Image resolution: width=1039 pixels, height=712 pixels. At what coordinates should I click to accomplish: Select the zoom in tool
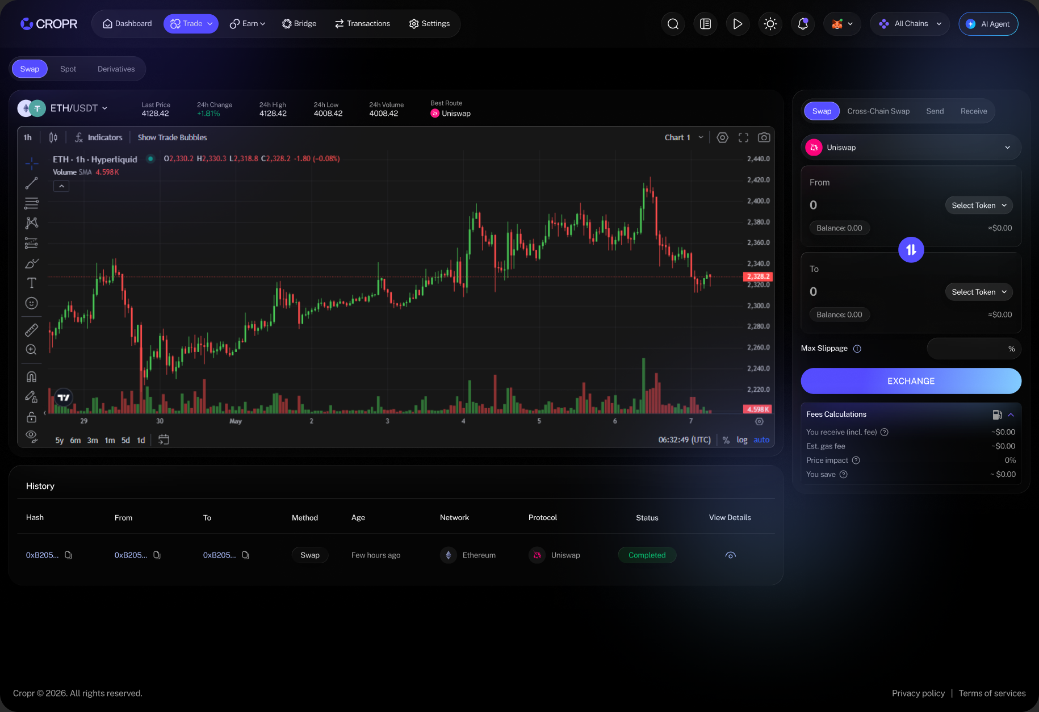click(32, 350)
